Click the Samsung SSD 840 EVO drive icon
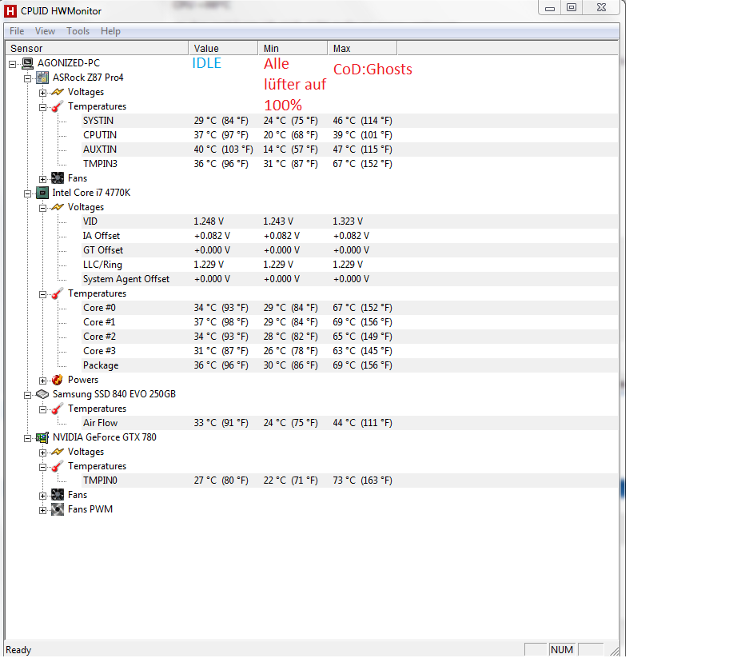 click(x=42, y=394)
